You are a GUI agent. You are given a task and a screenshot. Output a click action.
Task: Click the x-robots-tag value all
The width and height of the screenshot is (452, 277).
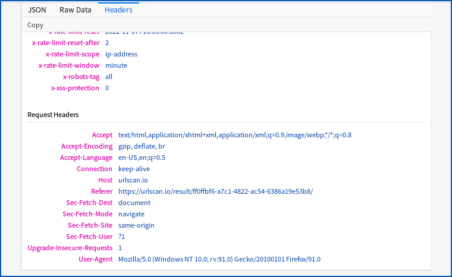(x=109, y=77)
